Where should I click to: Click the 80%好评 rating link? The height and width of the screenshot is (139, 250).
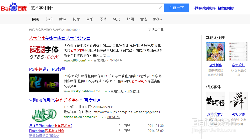[114, 117]
